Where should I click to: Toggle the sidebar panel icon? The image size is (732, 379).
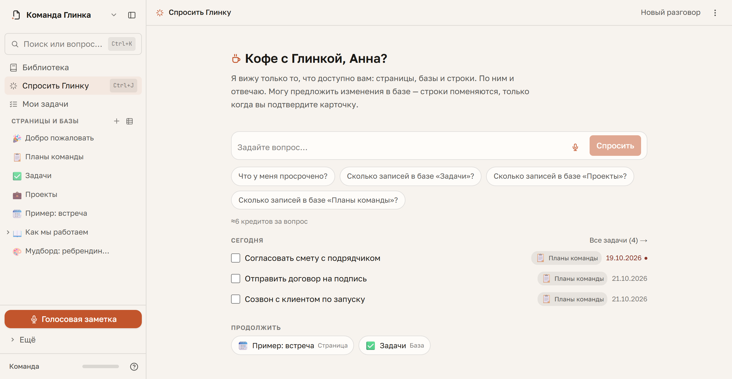[132, 15]
